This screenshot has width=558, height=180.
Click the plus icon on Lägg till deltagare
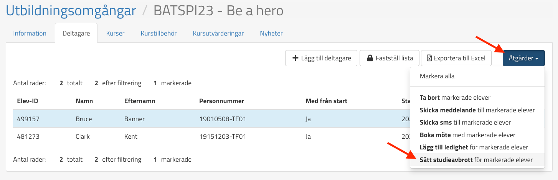(295, 58)
